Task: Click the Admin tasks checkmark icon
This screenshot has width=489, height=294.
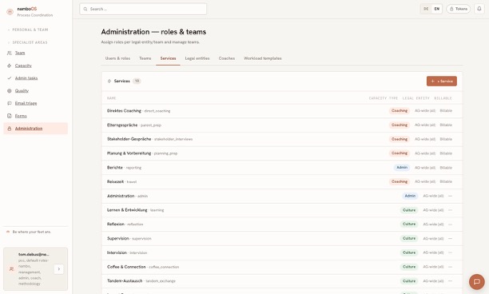Action: click(x=10, y=78)
